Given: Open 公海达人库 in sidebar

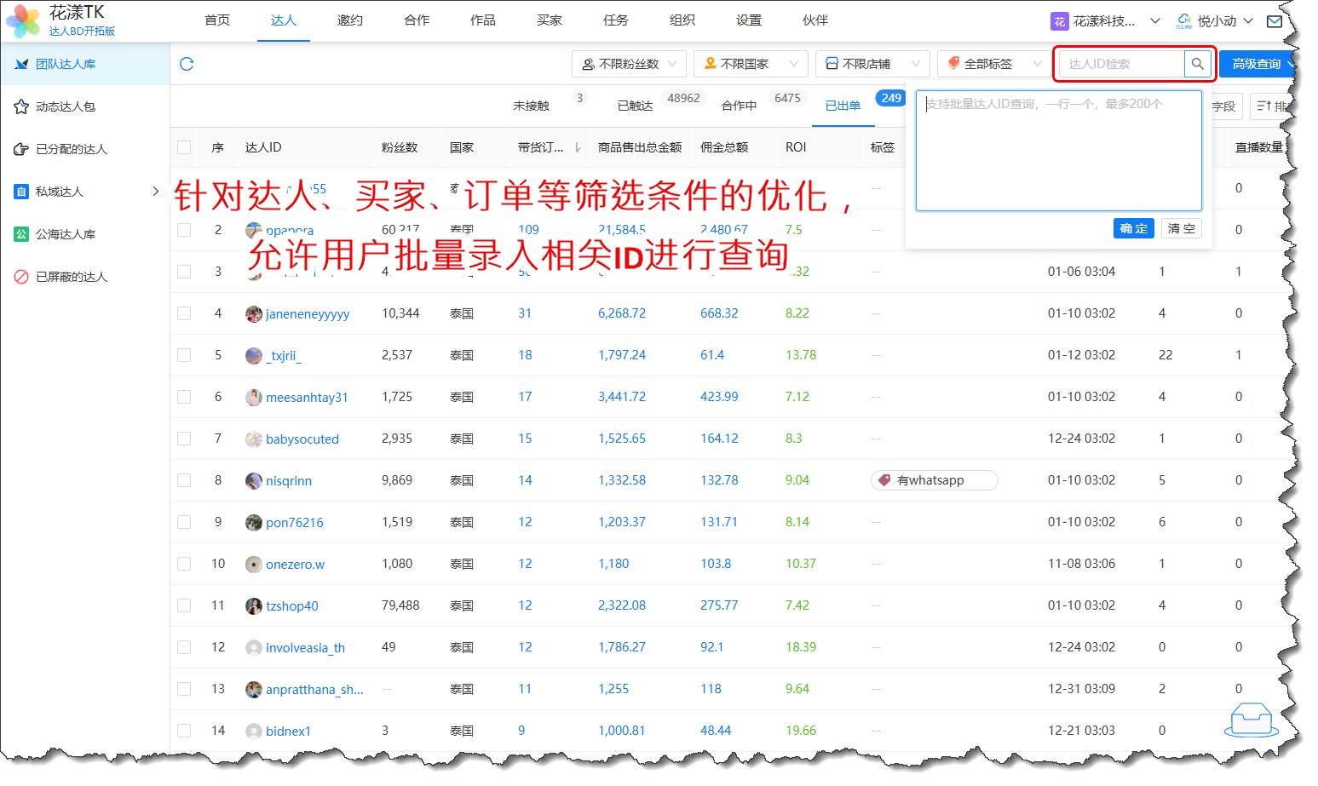Looking at the screenshot, I should point(66,234).
